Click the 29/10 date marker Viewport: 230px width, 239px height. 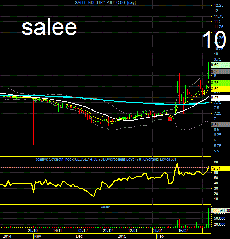tap(33, 231)
